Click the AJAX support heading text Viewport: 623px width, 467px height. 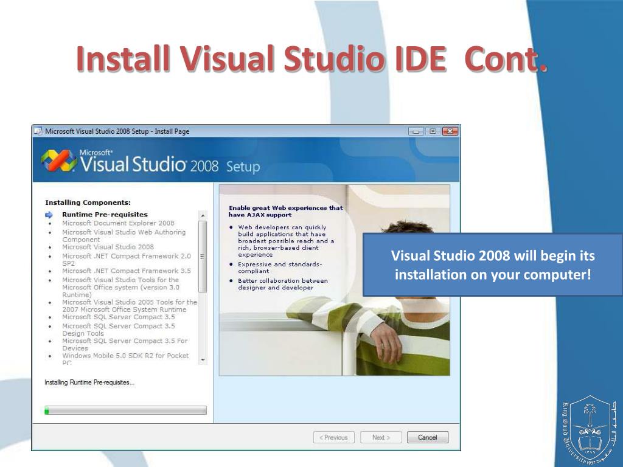286,211
